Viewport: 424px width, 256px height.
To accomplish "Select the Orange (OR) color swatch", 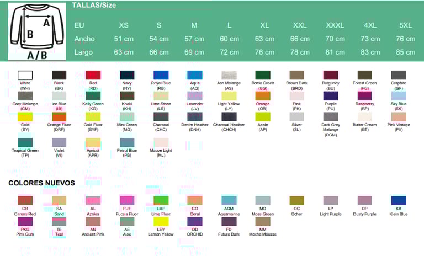I will click(262, 95).
